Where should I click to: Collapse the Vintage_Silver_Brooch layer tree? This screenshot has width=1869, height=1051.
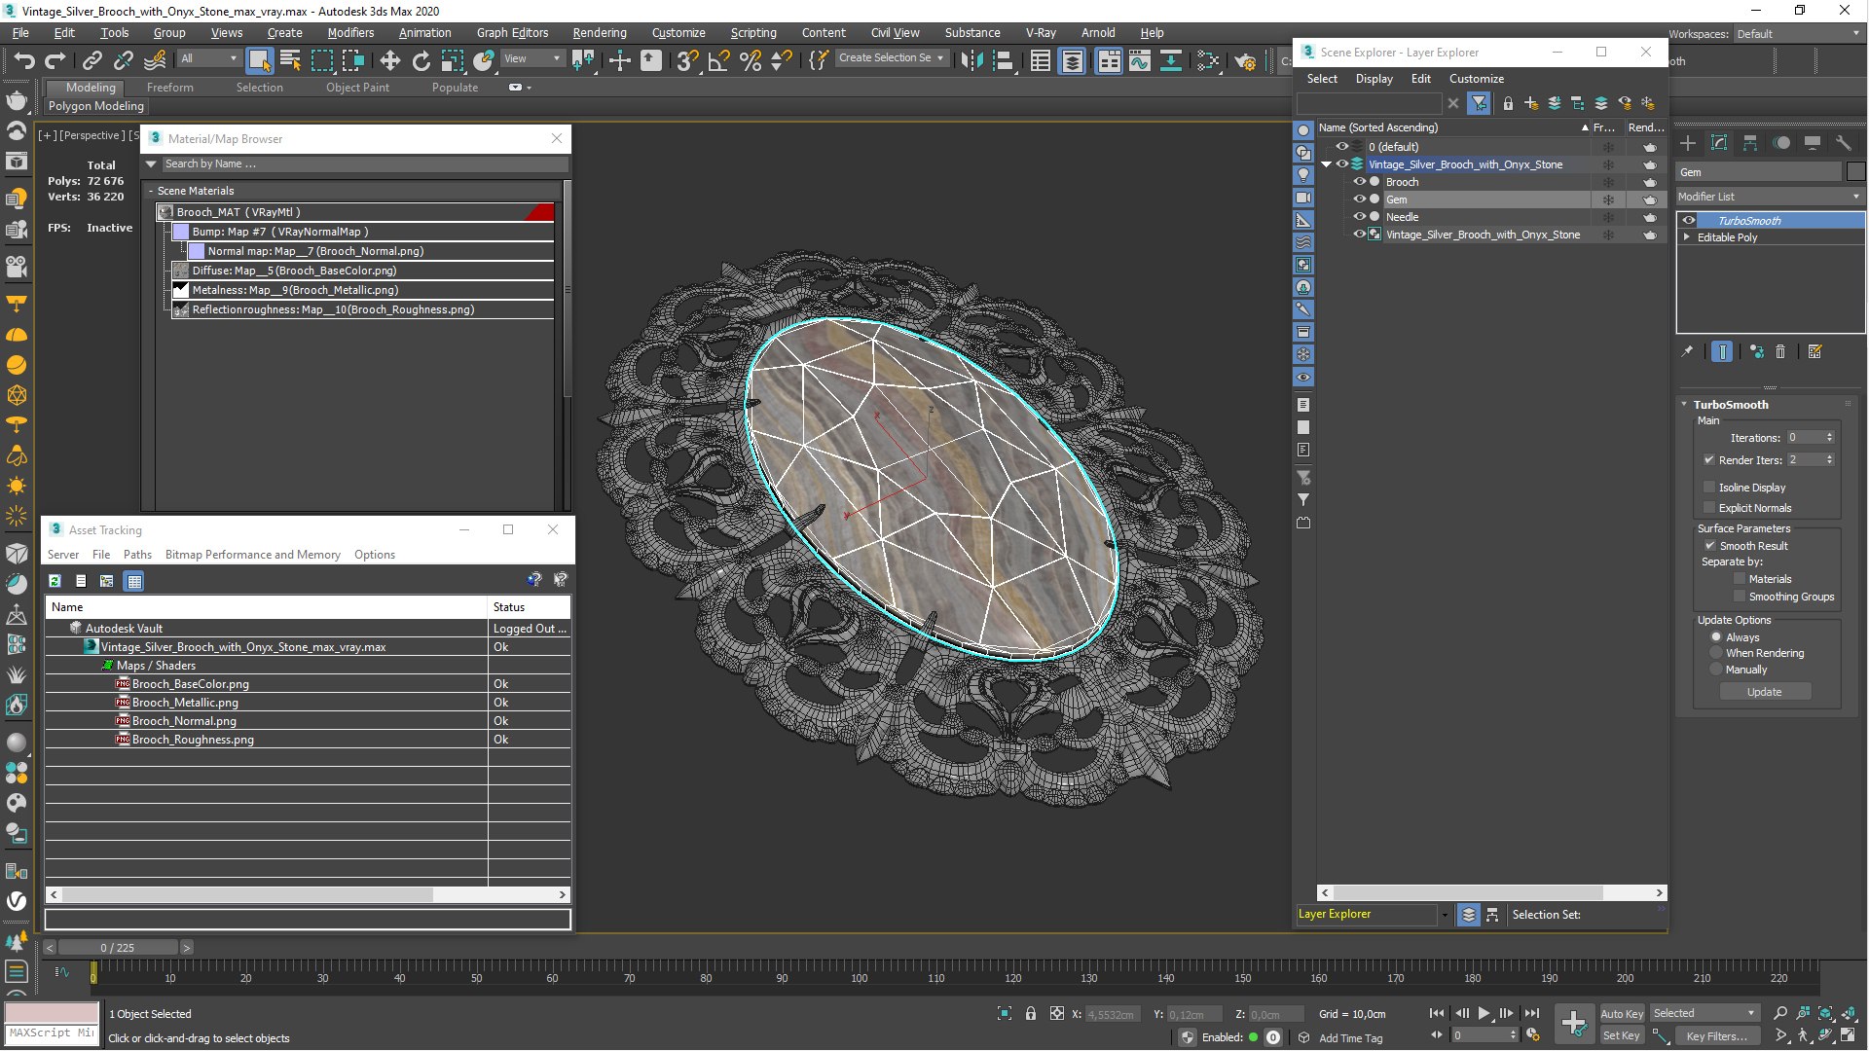point(1326,164)
